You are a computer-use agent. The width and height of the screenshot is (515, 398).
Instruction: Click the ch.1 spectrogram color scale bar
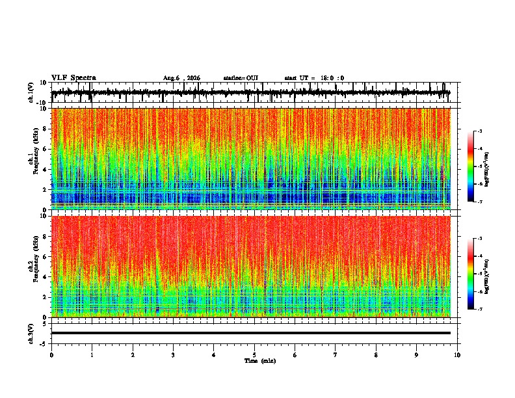pyautogui.click(x=471, y=166)
